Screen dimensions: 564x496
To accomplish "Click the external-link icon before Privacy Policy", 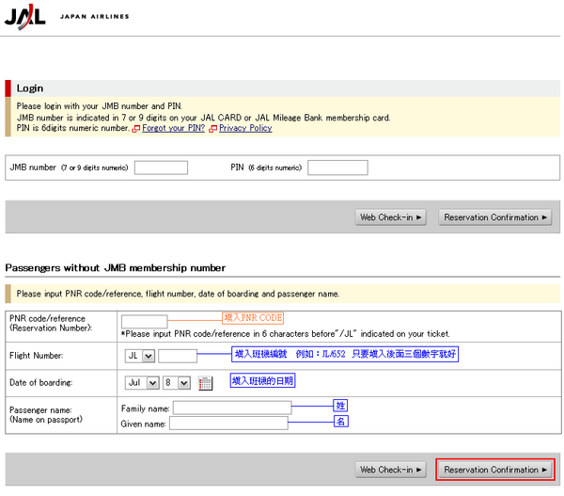I will tap(213, 129).
